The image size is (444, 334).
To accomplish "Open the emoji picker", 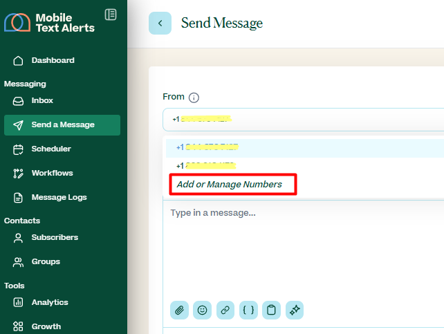I will coord(202,310).
